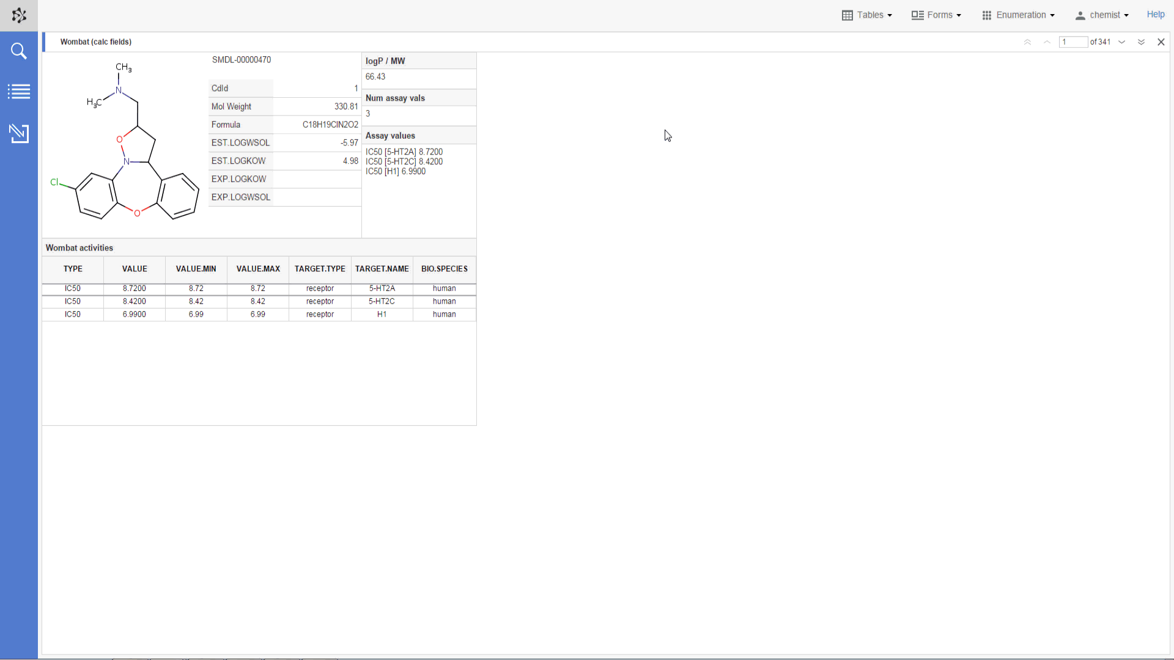Expand the record selector dropdown beside 'of 341'
Image resolution: width=1174 pixels, height=660 pixels.
pos(1122,42)
